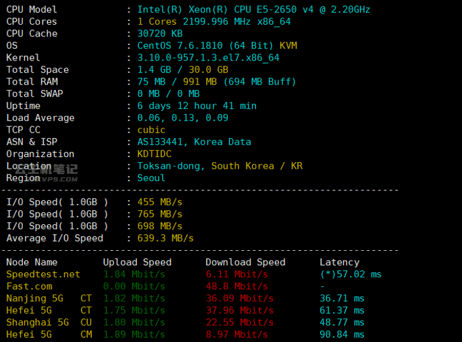Click the location Toksan-dong, South Korea / KR
462x342 pixels.
tap(220, 166)
